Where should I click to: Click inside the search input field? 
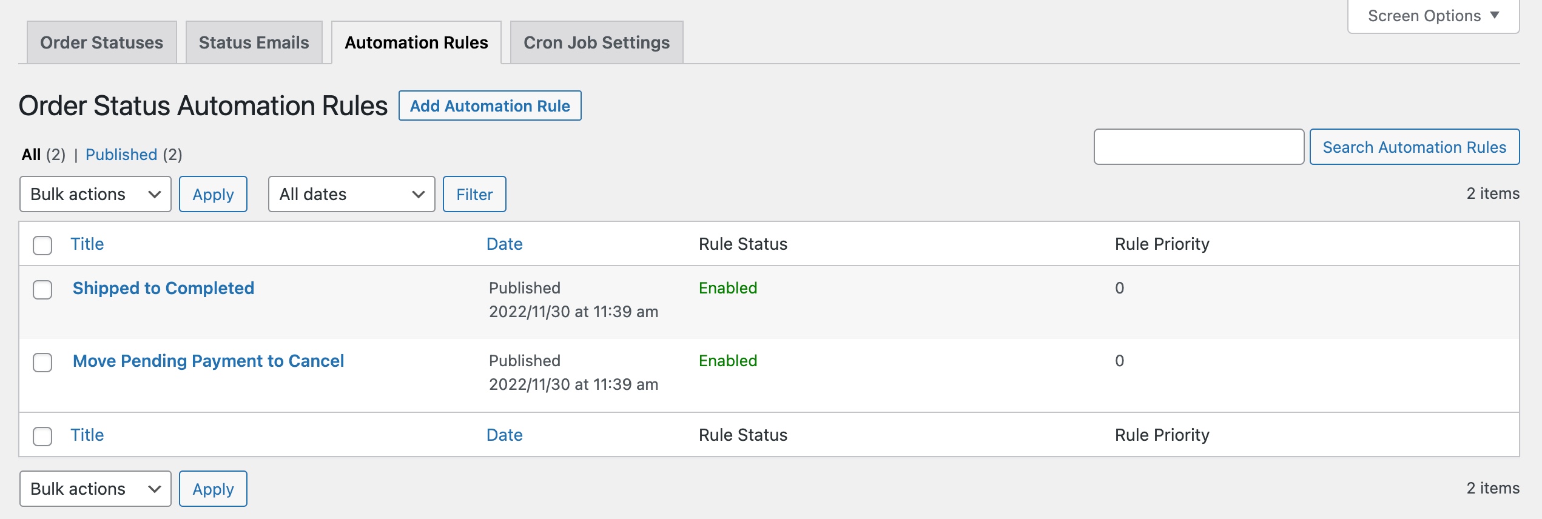1198,147
